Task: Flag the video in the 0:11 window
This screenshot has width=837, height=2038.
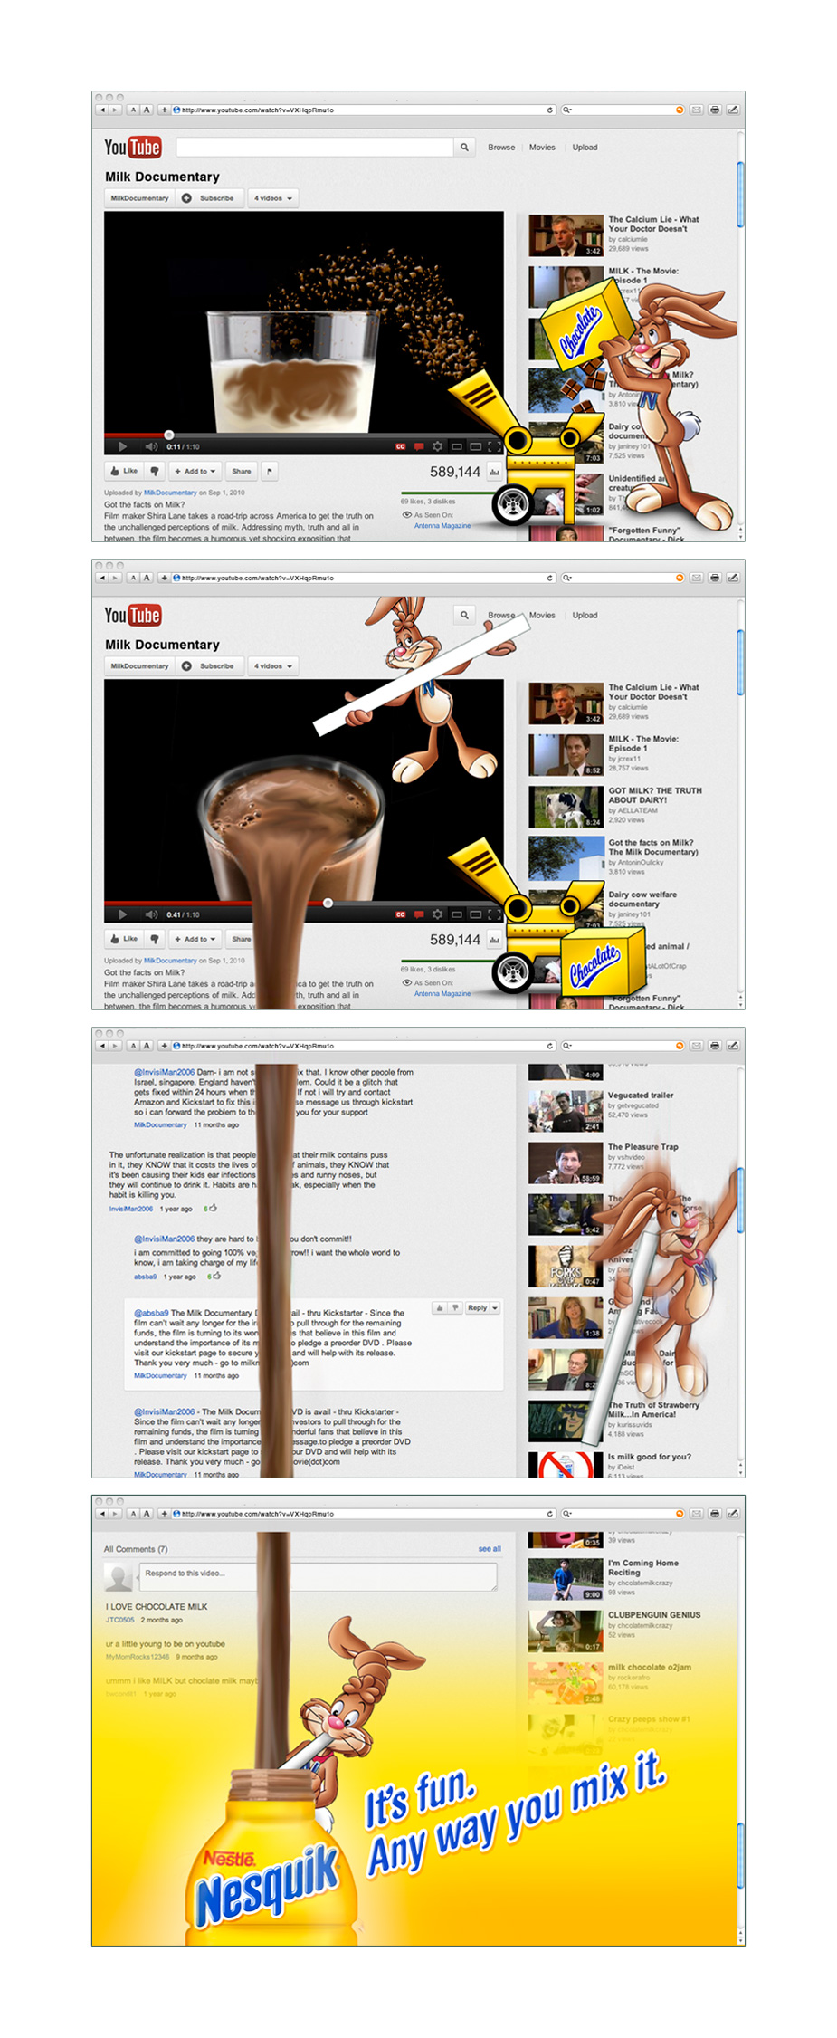Action: tap(270, 471)
